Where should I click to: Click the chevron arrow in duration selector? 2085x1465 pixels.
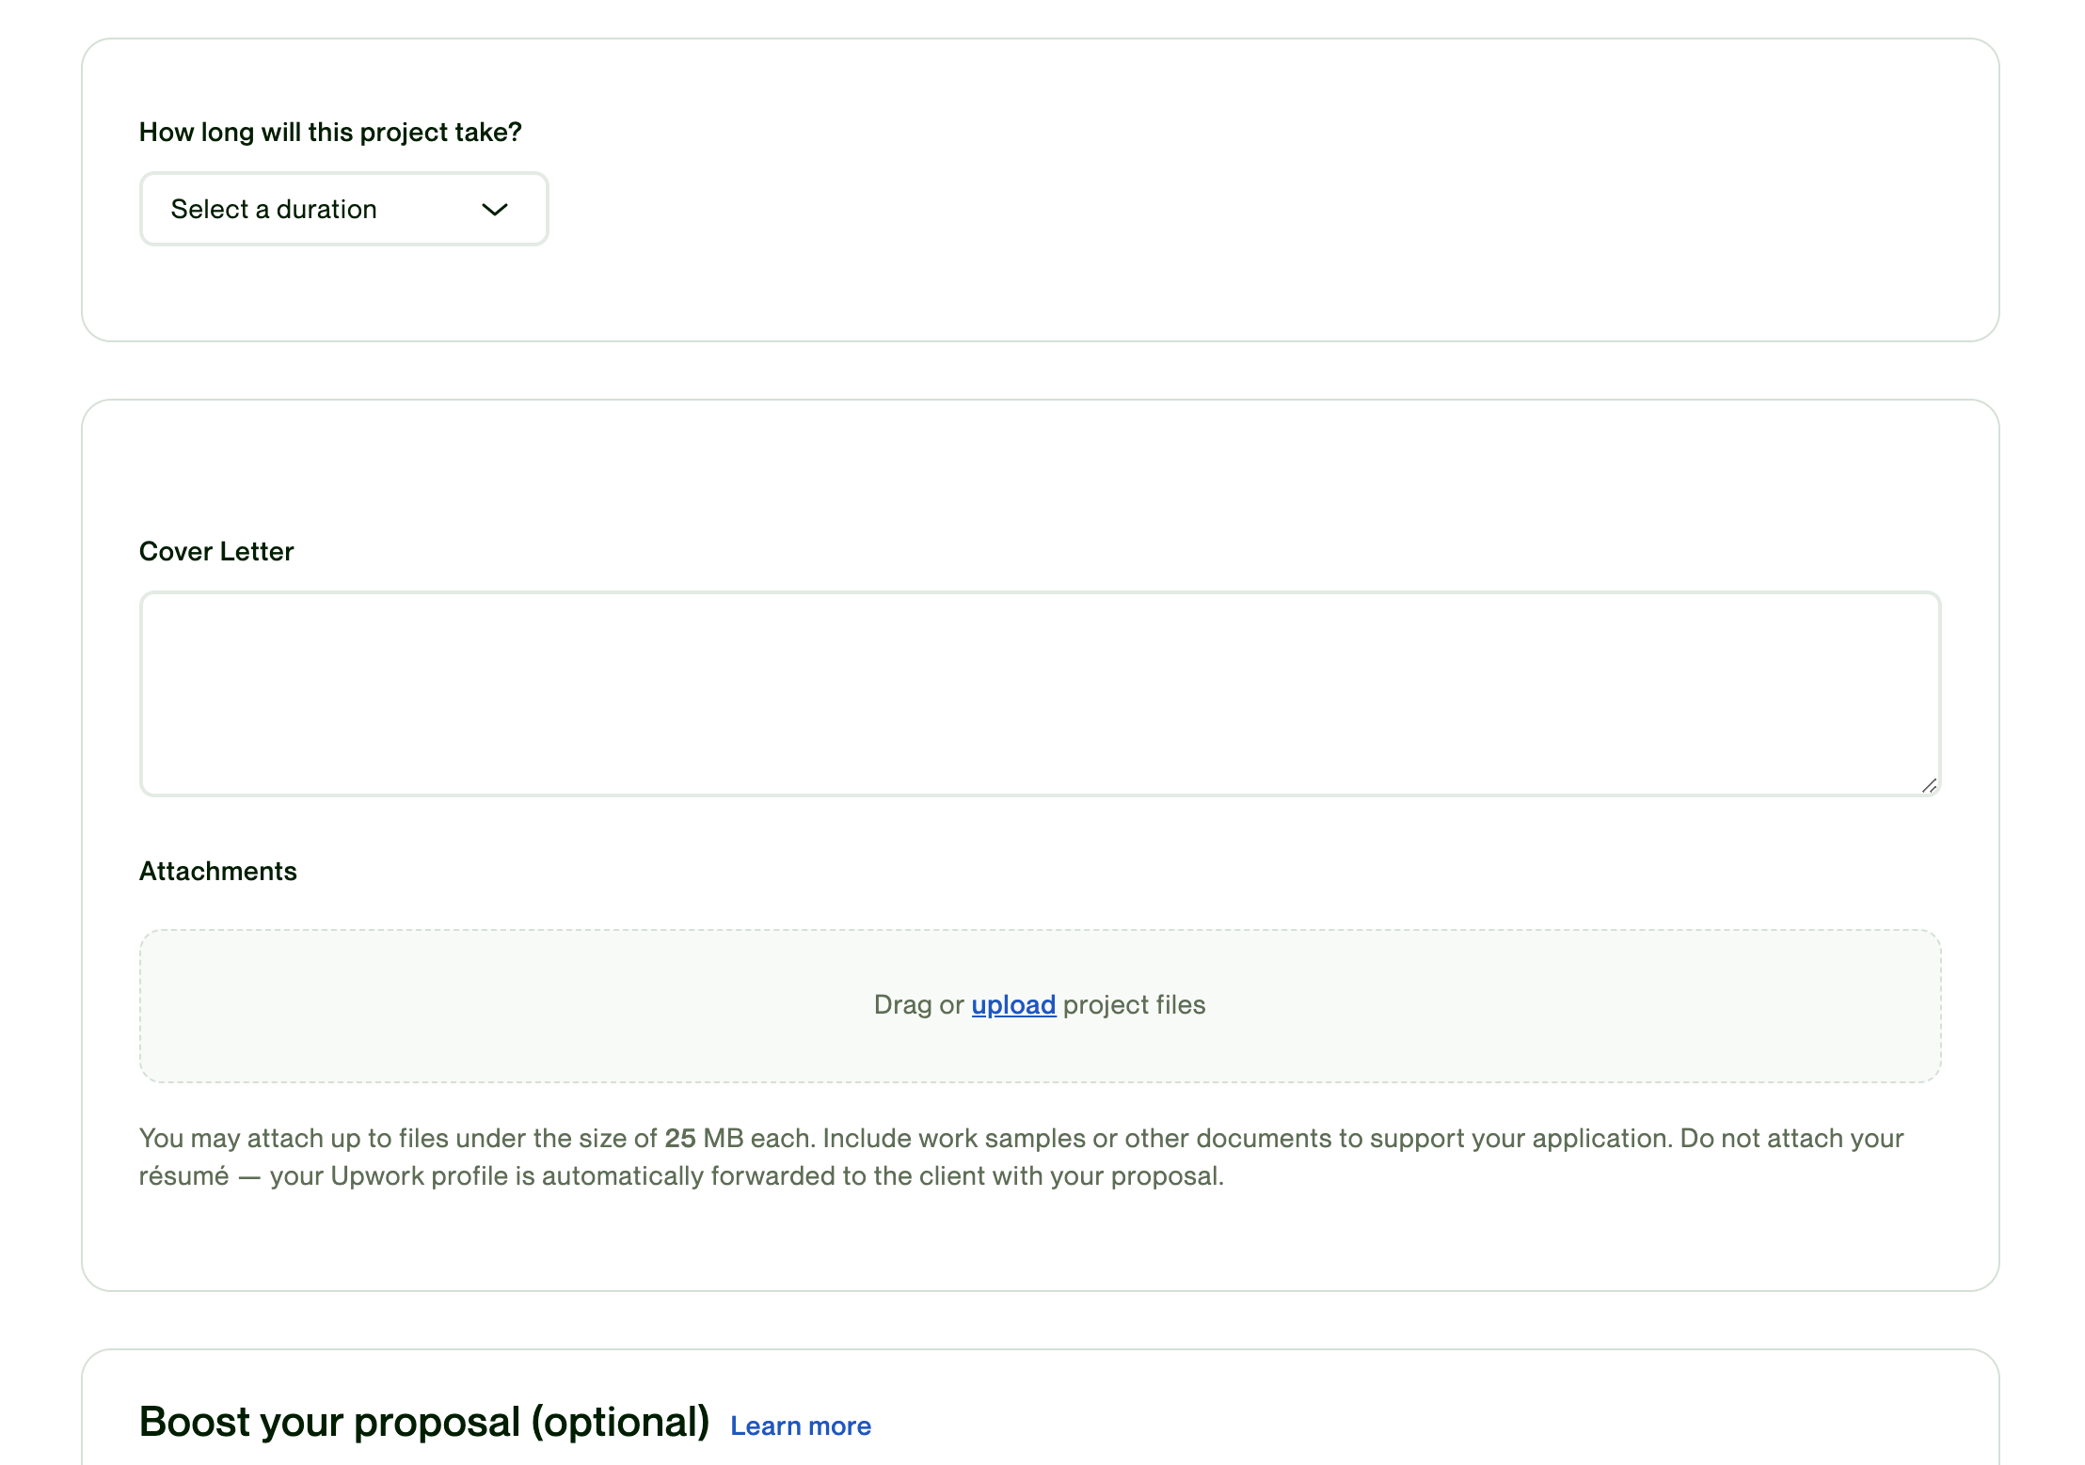tap(495, 210)
